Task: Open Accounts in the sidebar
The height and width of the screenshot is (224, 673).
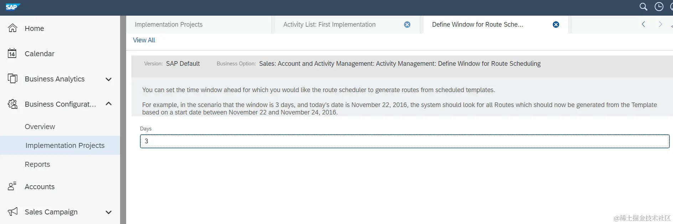Action: (x=40, y=187)
